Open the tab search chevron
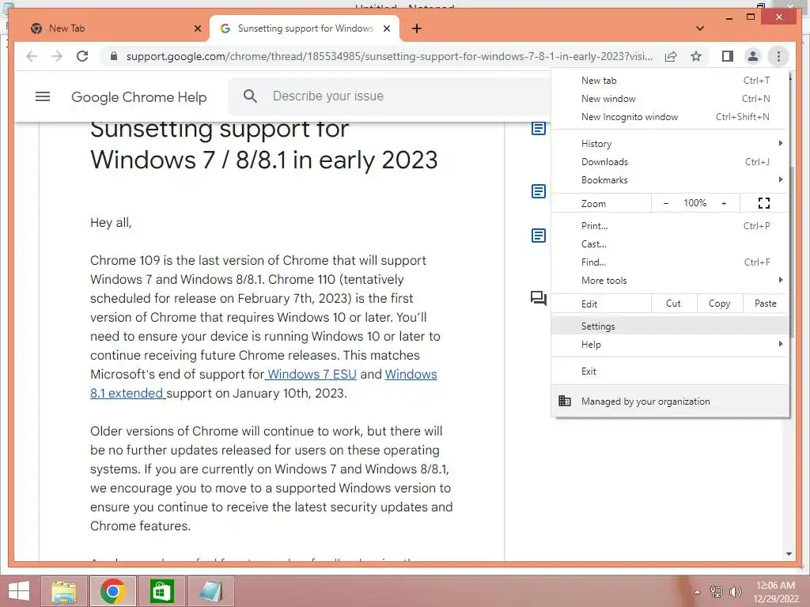 [700, 28]
